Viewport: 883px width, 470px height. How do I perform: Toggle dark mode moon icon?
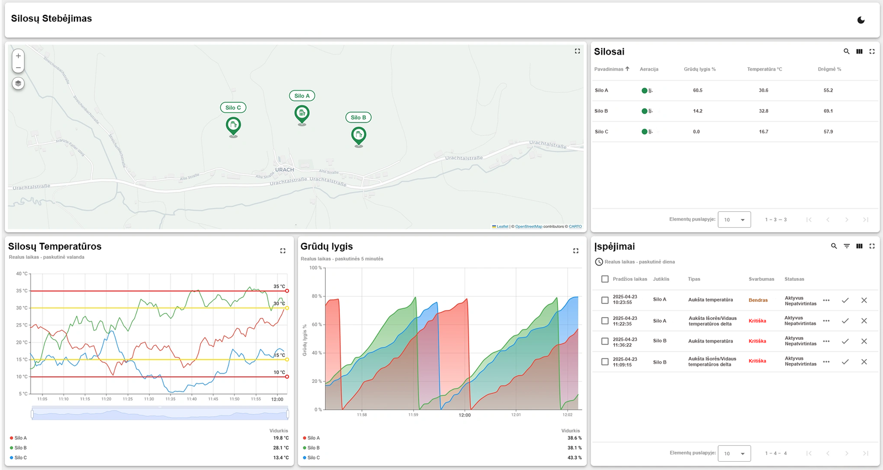tap(861, 20)
